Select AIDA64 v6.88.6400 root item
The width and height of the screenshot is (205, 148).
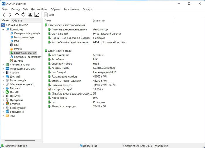(x=15, y=26)
